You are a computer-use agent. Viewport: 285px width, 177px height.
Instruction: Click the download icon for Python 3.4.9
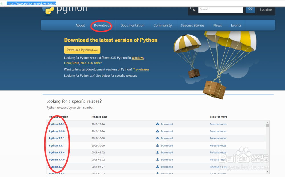point(158,160)
